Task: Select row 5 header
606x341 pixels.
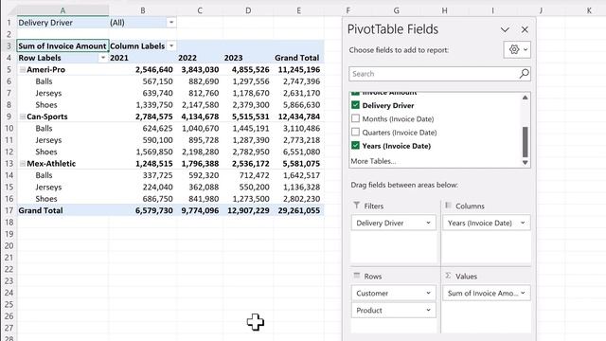Action: tap(9, 69)
